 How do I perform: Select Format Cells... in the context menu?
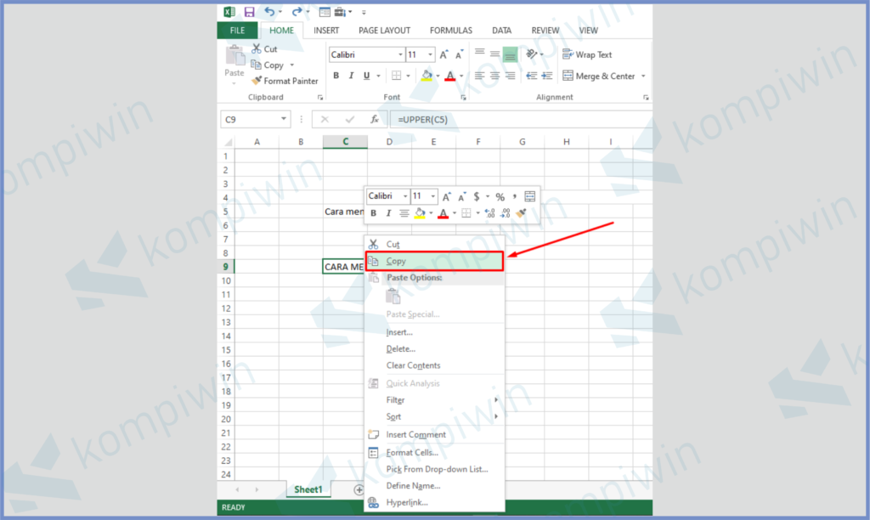412,452
